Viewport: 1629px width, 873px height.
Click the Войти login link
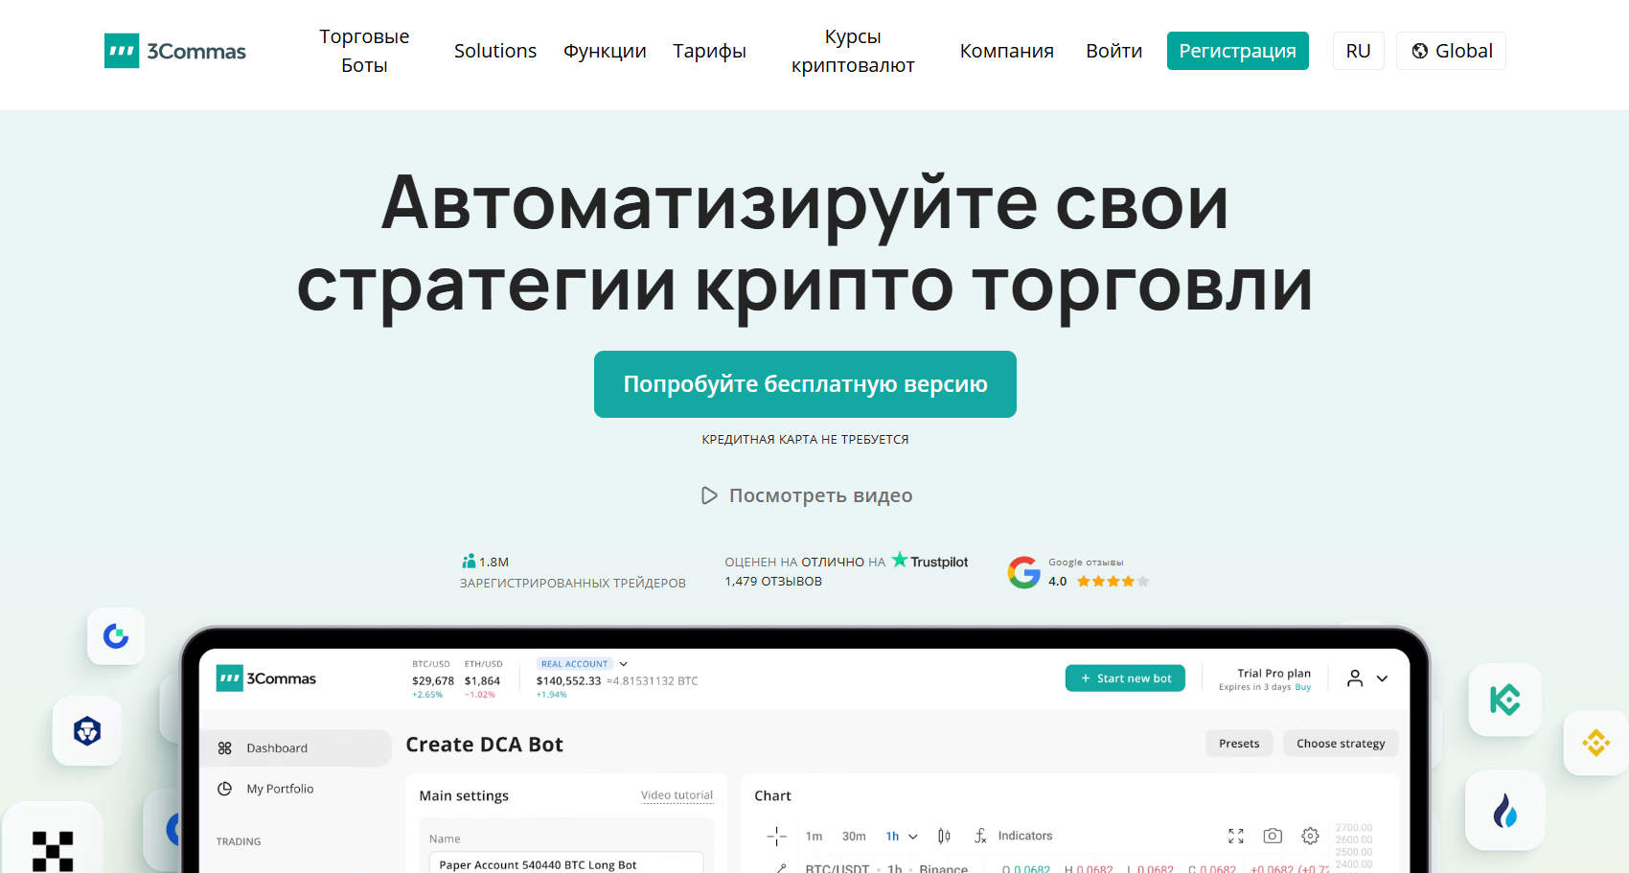(x=1113, y=51)
